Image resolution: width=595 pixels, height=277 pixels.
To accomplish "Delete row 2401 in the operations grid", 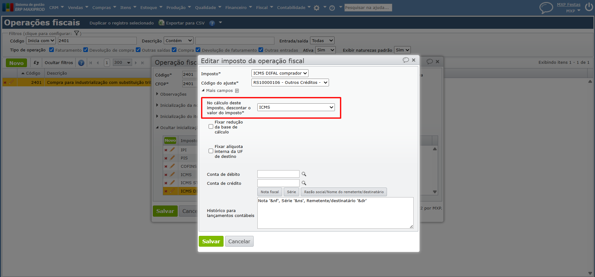I will [x=5, y=83].
